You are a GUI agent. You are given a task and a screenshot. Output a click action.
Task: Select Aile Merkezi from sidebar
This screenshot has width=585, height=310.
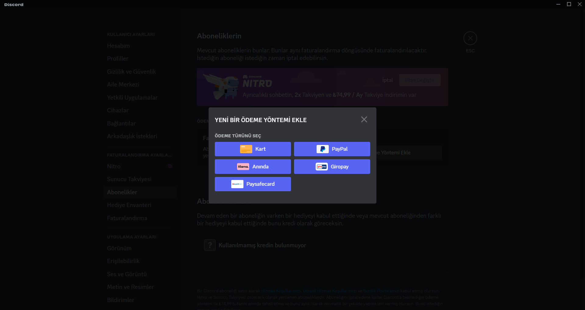click(x=140, y=84)
